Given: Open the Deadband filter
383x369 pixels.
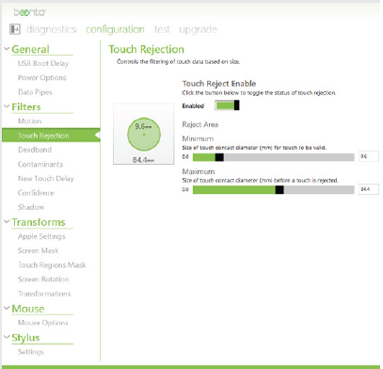Looking at the screenshot, I should pos(35,150).
